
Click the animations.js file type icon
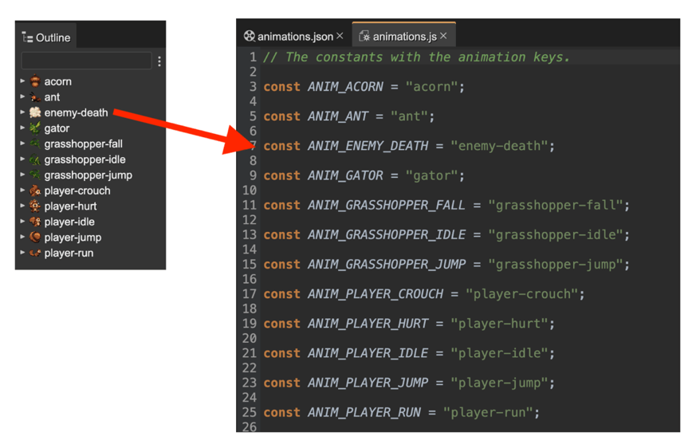(364, 37)
